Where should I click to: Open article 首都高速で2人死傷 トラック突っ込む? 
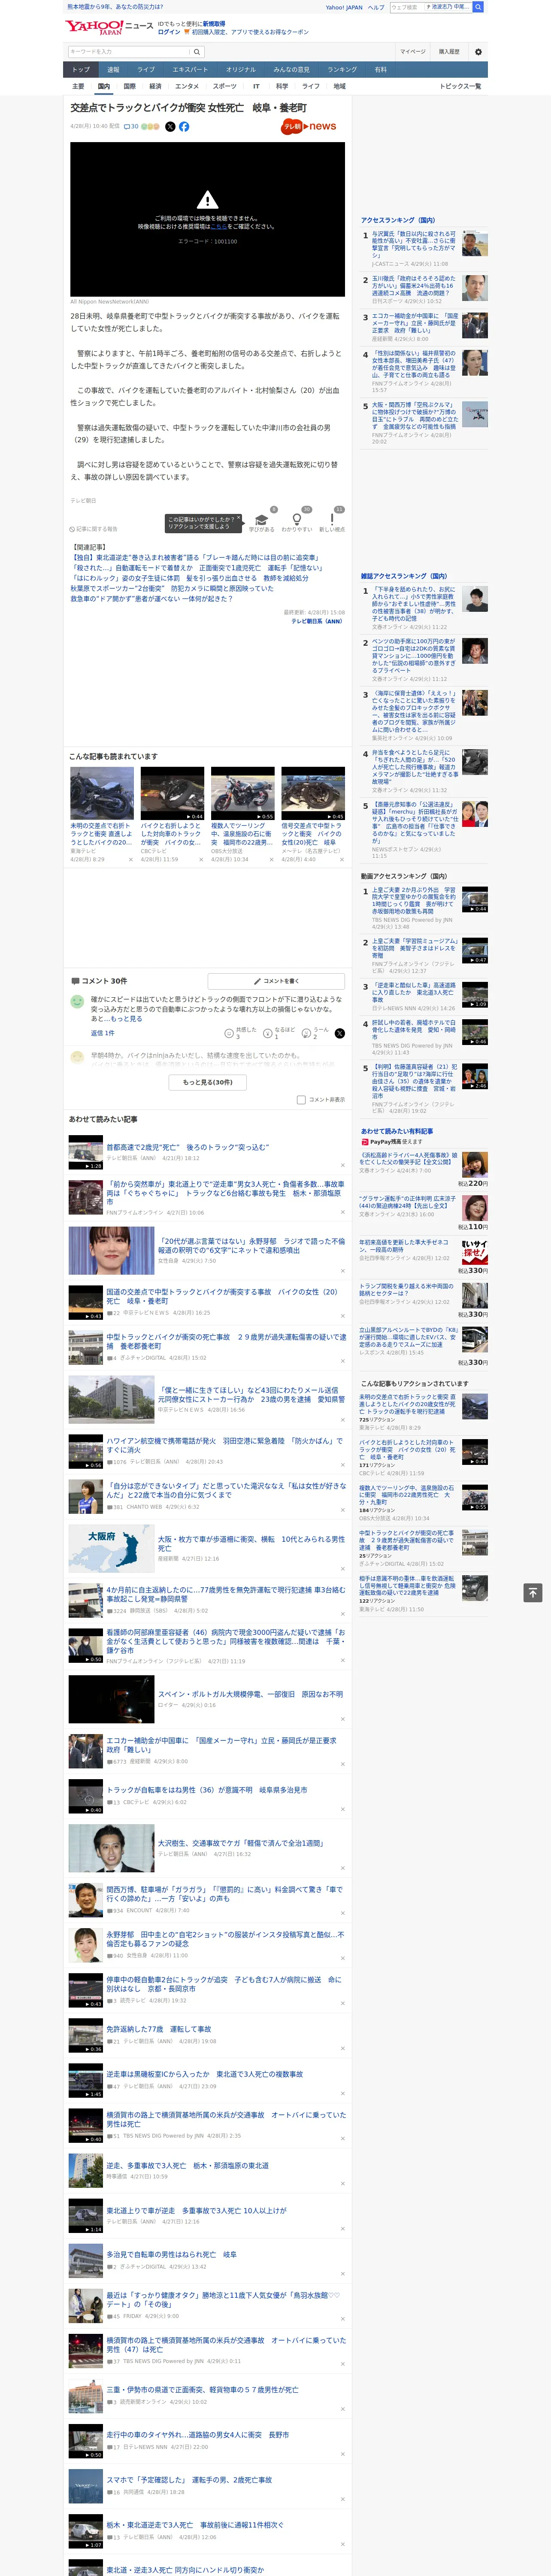click(188, 1148)
